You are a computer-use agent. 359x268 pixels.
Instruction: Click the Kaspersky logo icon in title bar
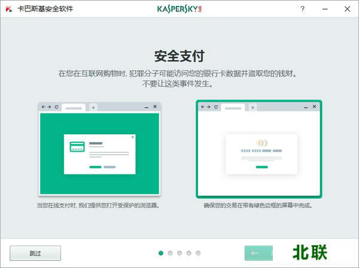pyautogui.click(x=9, y=10)
